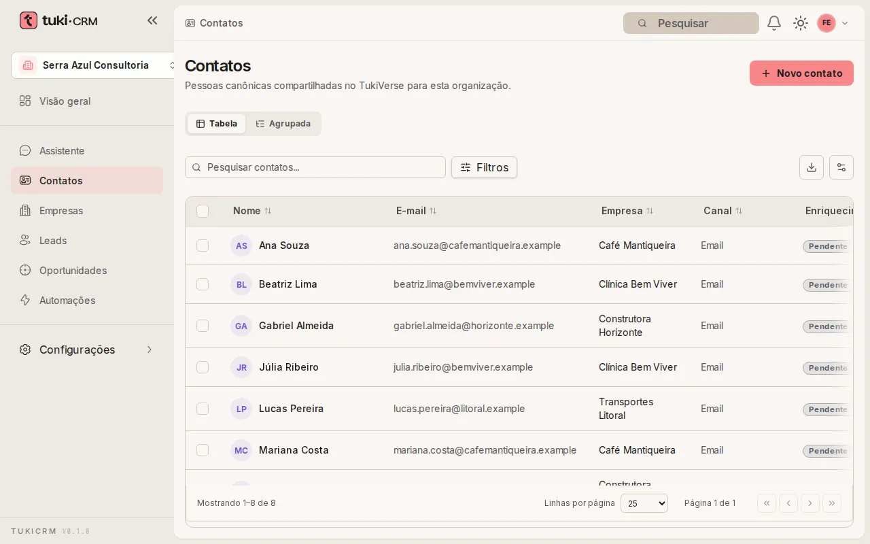
Task: Go to first page arrow icon
Action: [767, 503]
